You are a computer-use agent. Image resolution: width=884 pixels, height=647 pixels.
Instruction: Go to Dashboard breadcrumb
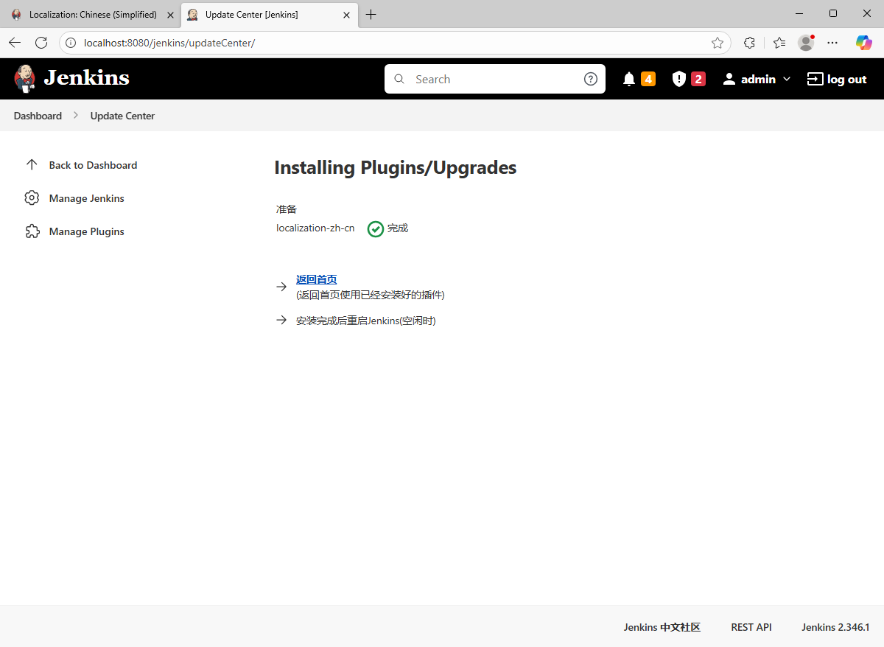[38, 116]
